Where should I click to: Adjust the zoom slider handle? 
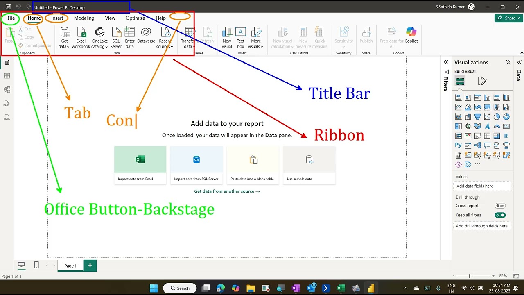tap(470, 276)
